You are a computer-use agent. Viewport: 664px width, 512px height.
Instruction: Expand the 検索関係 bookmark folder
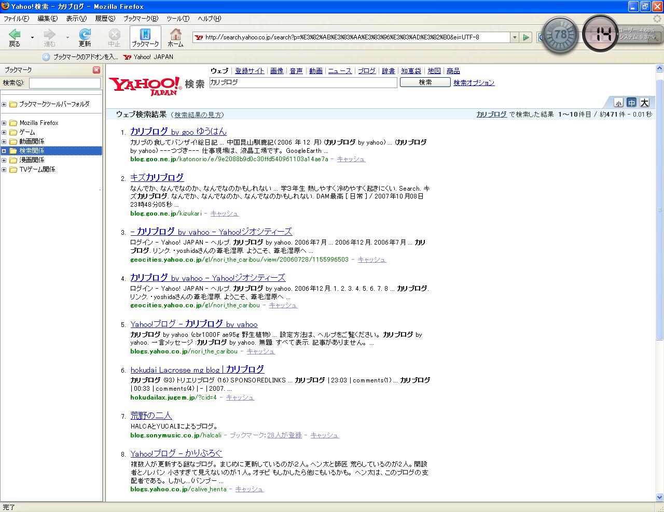click(x=4, y=151)
